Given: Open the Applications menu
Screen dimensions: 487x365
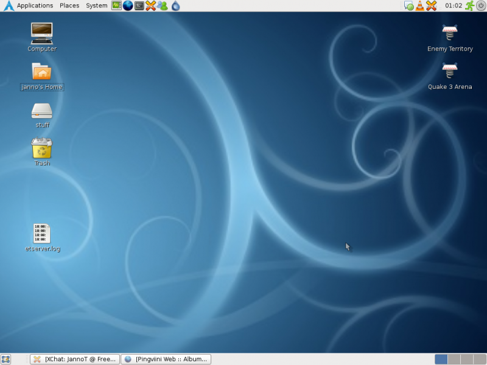Looking at the screenshot, I should pyautogui.click(x=35, y=5).
